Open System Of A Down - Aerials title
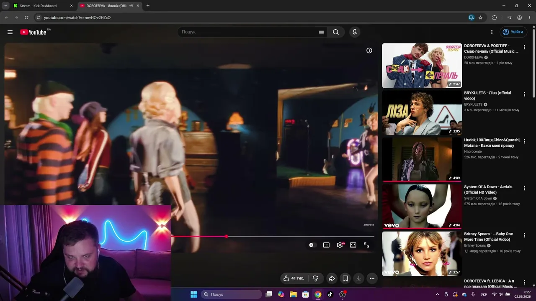The image size is (536, 301). 488,189
